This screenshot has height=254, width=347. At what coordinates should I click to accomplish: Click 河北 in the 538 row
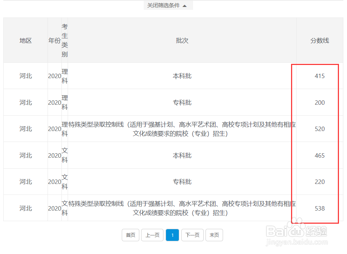(26, 208)
